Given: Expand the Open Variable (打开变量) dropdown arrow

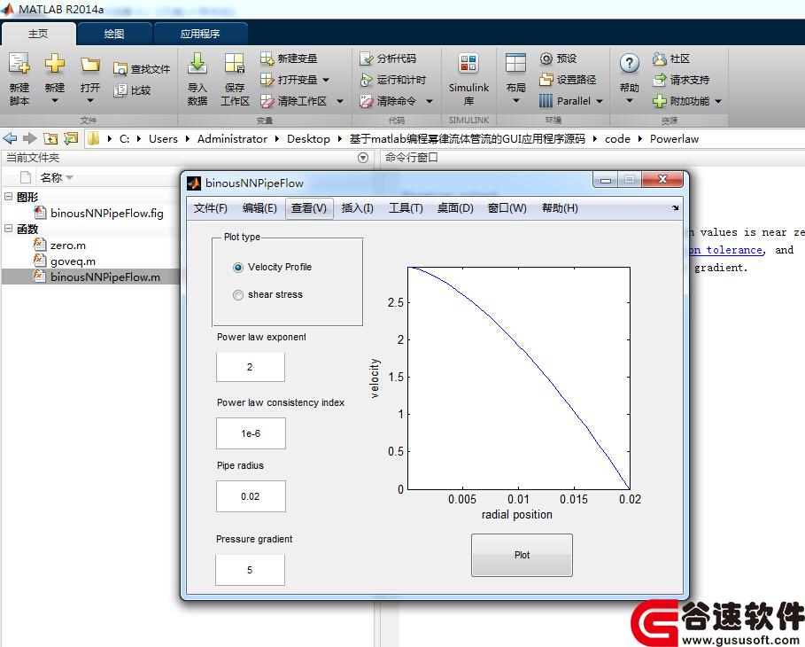Looking at the screenshot, I should coord(326,80).
